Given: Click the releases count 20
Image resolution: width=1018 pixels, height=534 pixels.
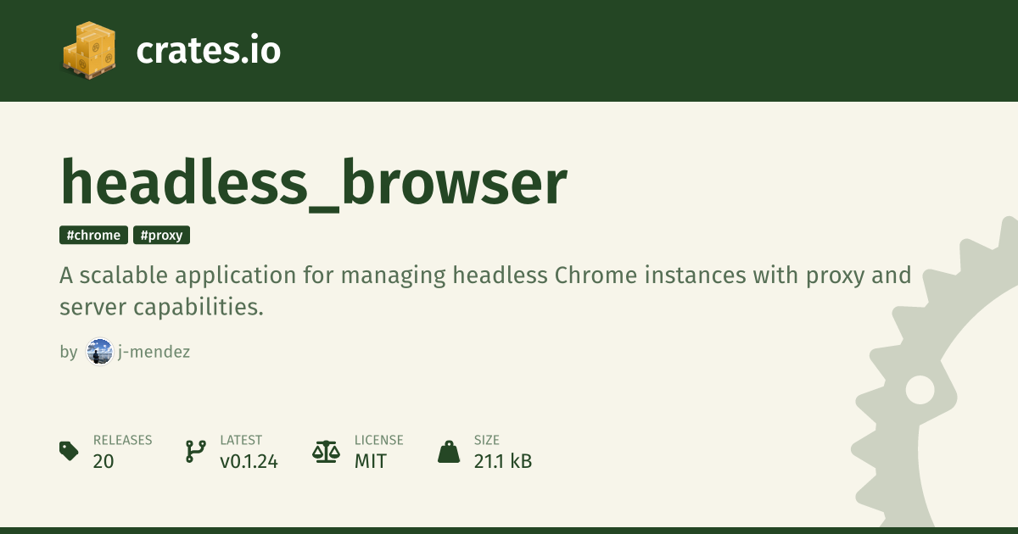Looking at the screenshot, I should click(x=103, y=461).
